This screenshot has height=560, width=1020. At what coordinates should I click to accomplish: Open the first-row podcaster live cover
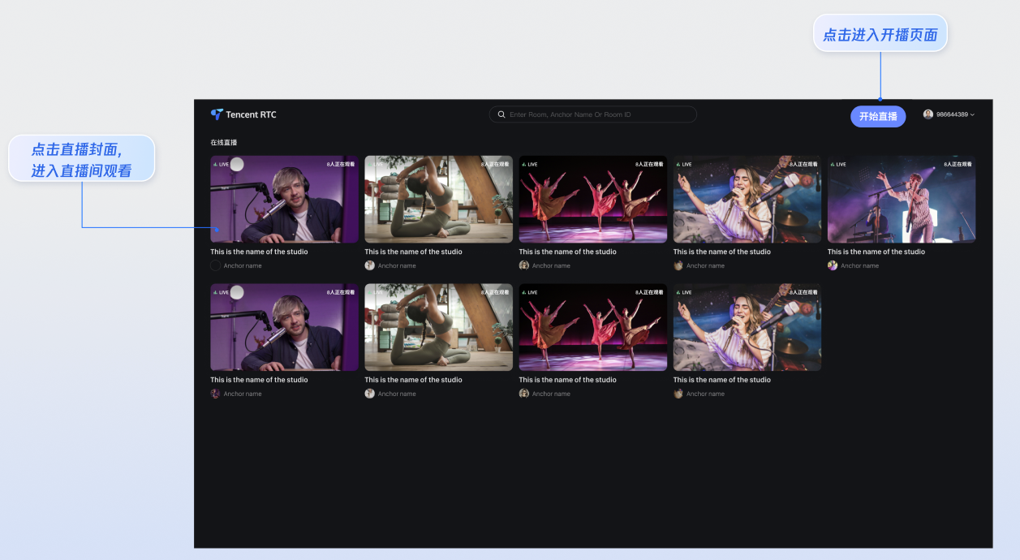(x=284, y=200)
